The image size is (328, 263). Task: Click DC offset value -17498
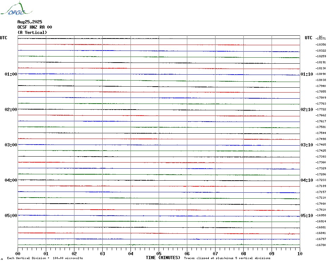coord(321,139)
